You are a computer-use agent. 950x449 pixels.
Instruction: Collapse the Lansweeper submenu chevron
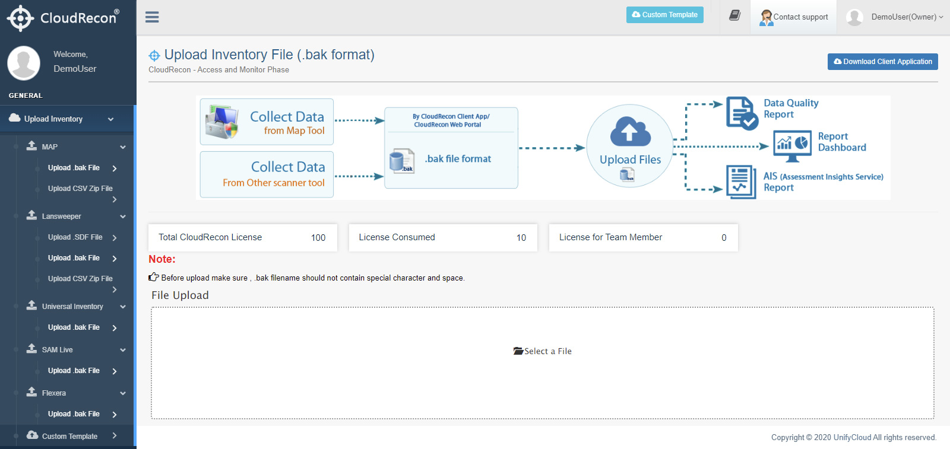point(123,216)
